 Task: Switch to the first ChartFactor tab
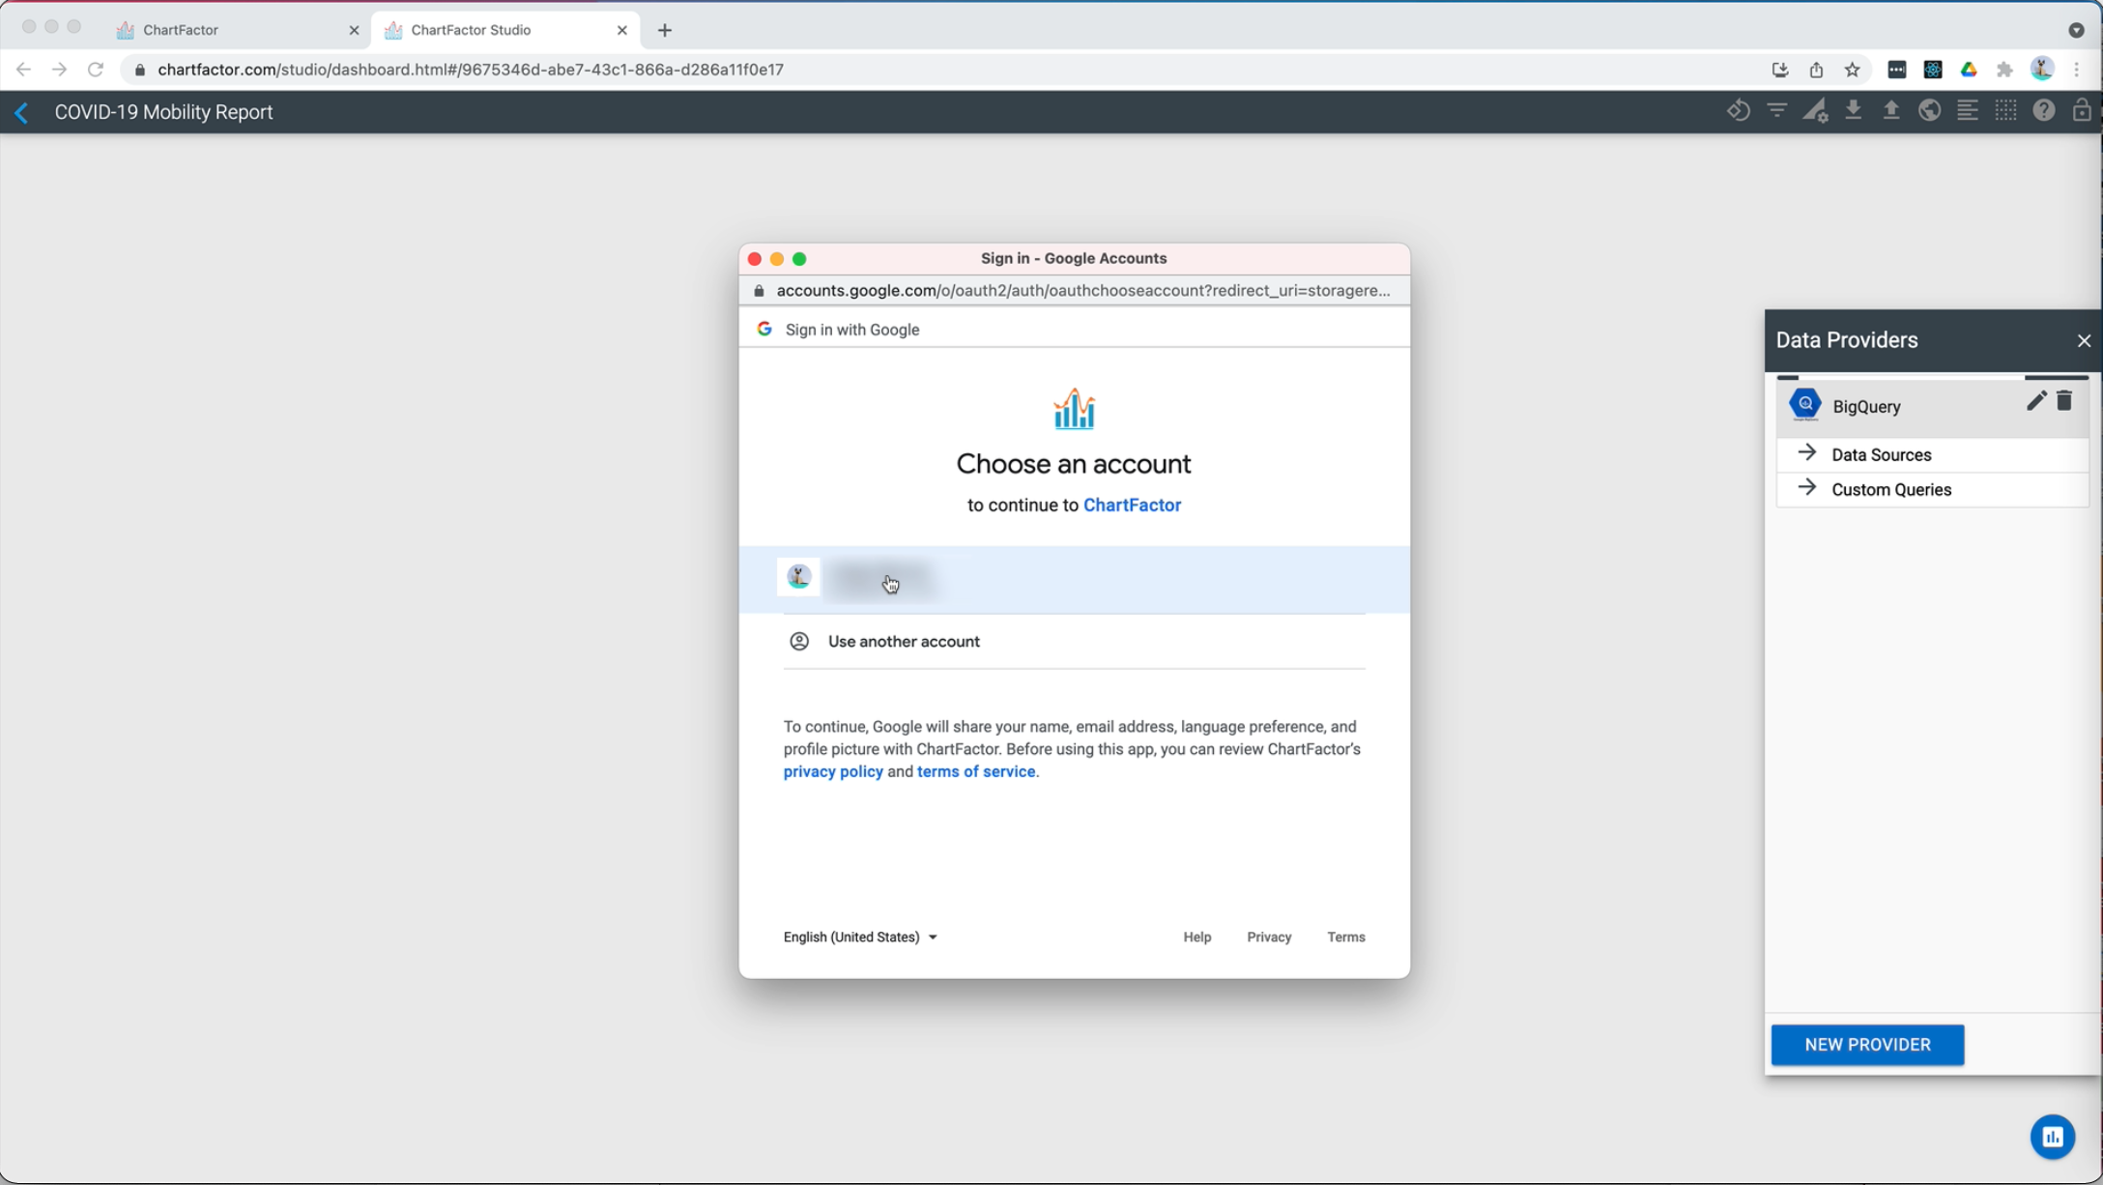232,30
